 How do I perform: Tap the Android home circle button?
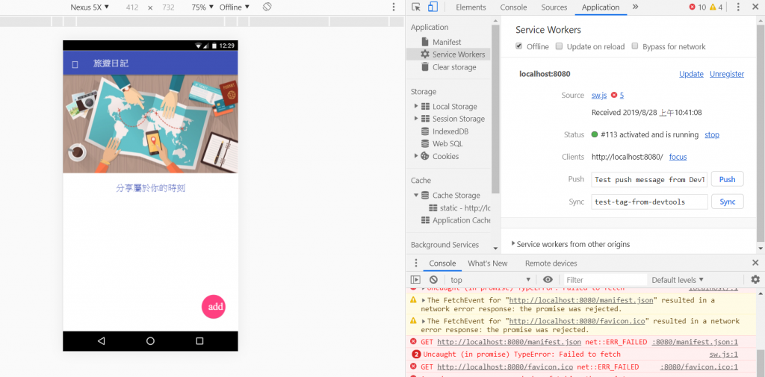(x=150, y=341)
